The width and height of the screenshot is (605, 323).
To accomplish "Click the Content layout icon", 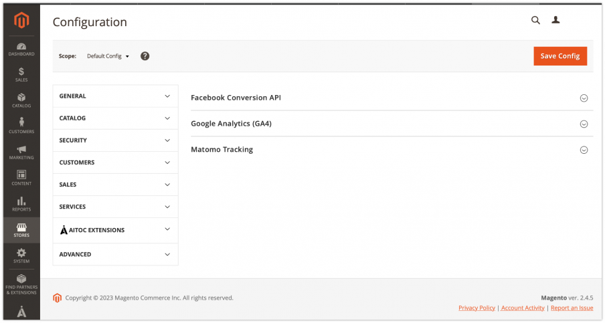I will pos(21,178).
